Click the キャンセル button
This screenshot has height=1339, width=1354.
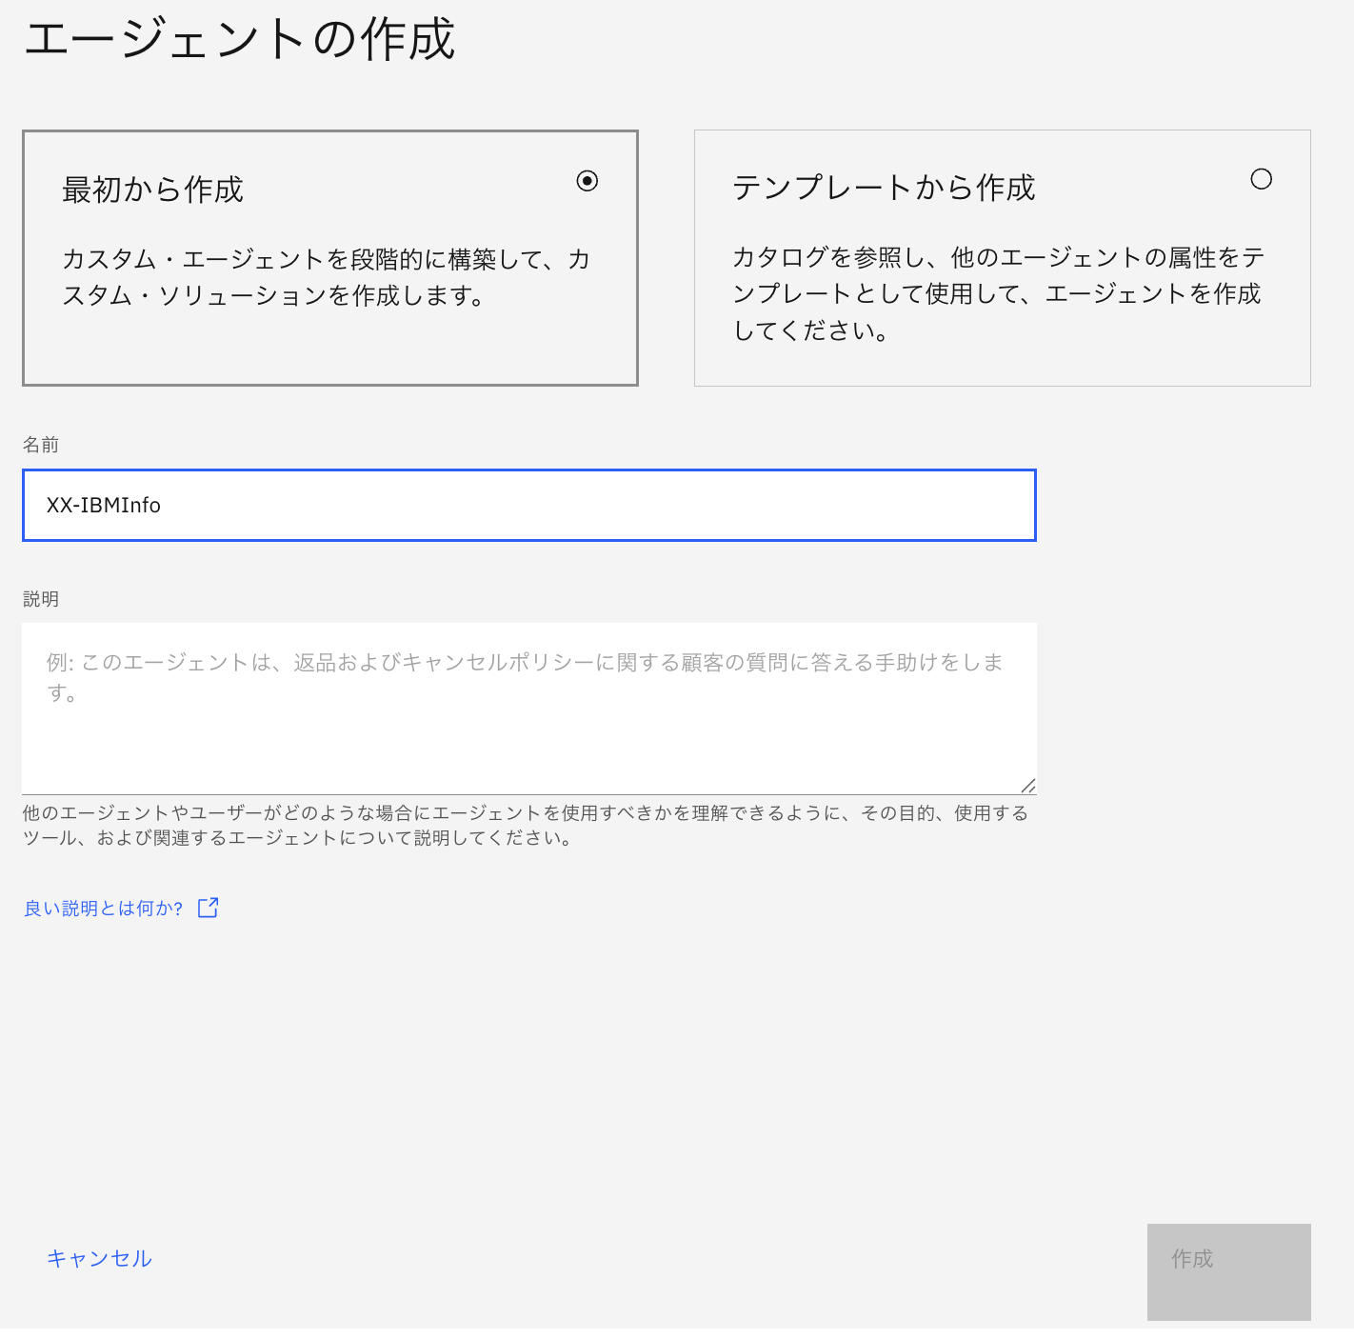tap(99, 1258)
